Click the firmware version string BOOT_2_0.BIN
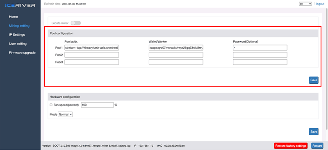The width and height of the screenshot is (328, 150). 91,146
